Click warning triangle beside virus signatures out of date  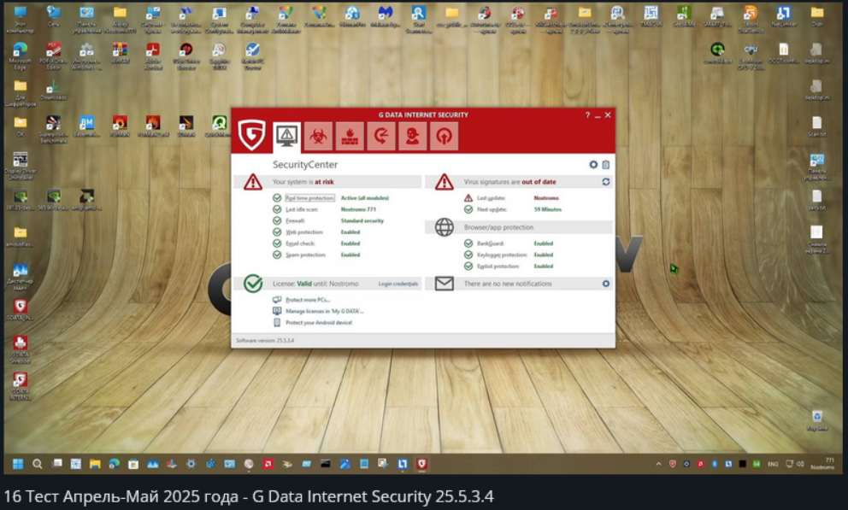pos(444,182)
